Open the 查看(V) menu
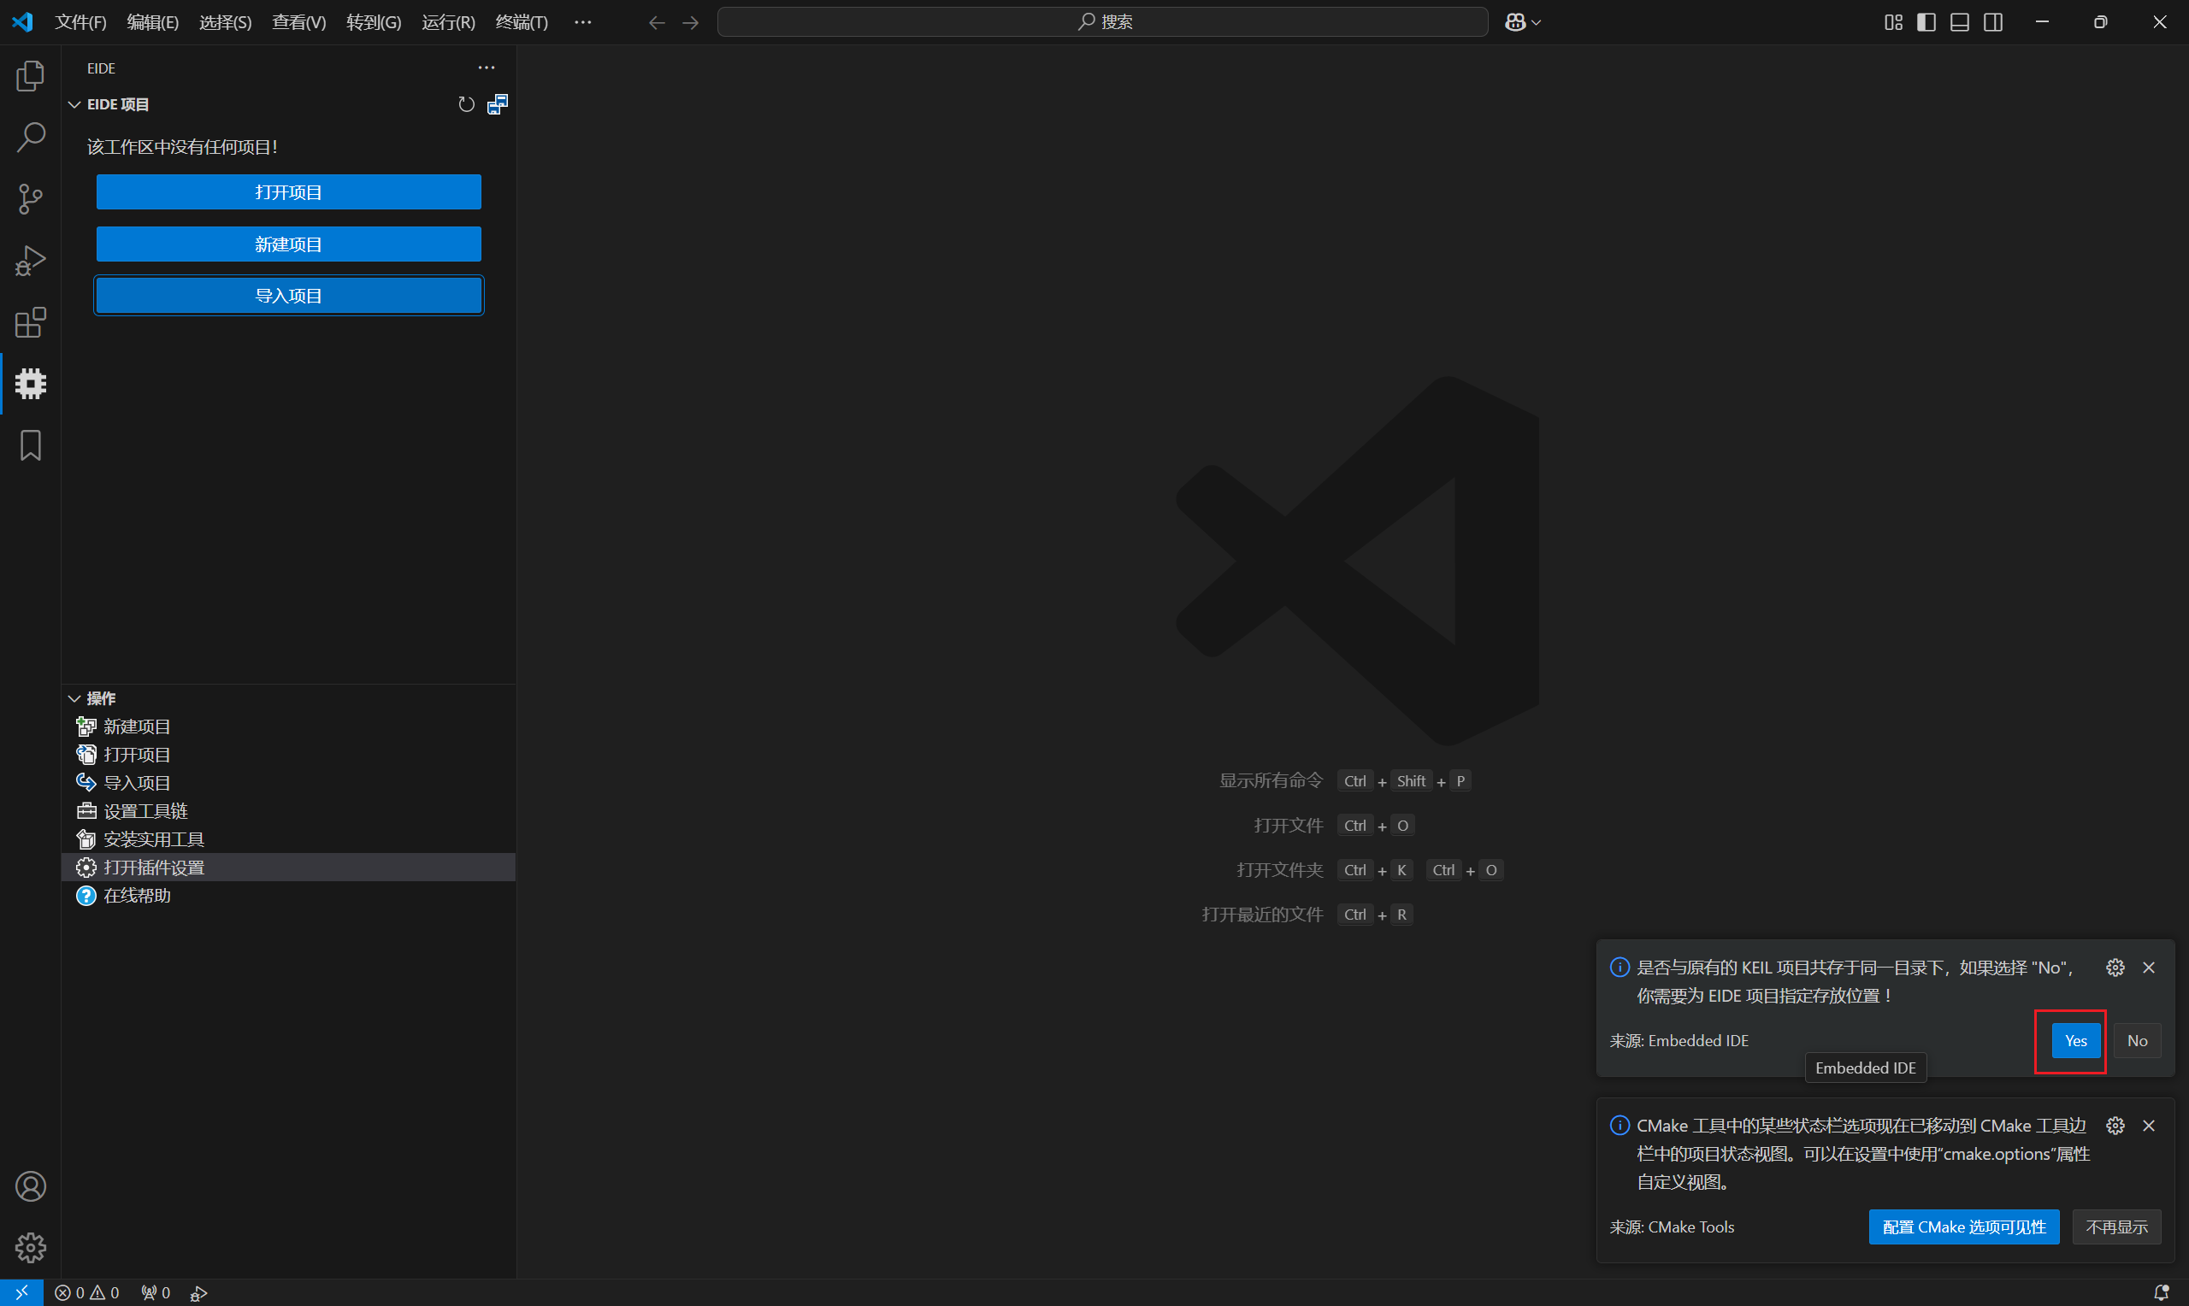Image resolution: width=2189 pixels, height=1306 pixels. point(298,22)
